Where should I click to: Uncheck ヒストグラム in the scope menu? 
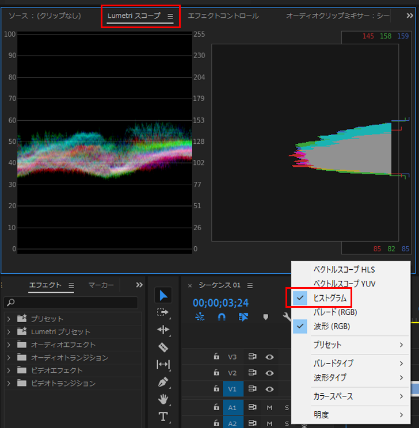(x=351, y=298)
